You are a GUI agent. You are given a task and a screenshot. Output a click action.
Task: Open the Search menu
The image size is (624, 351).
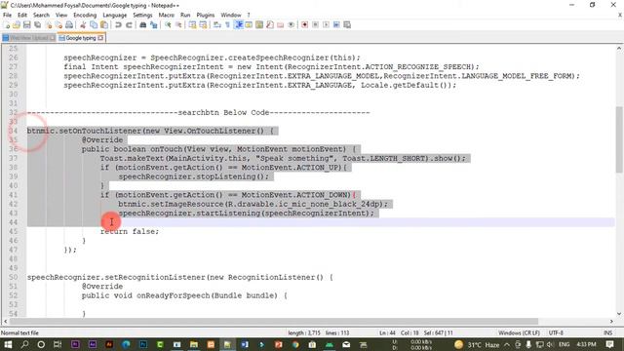point(41,16)
